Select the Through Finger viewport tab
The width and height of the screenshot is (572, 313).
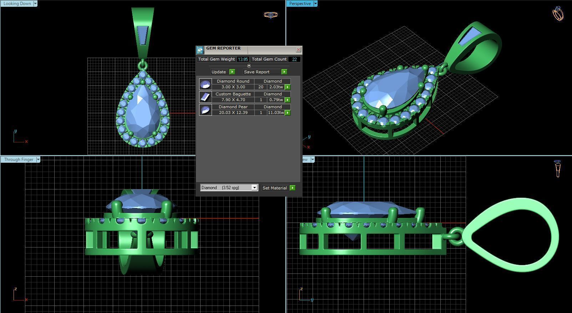tap(19, 160)
